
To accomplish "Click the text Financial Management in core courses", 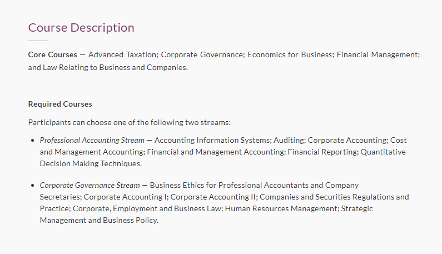I will [378, 54].
